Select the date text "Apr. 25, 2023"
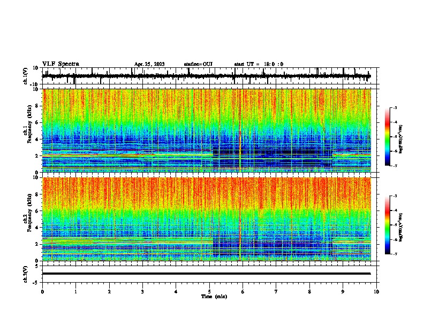The width and height of the screenshot is (424, 327). coord(149,64)
